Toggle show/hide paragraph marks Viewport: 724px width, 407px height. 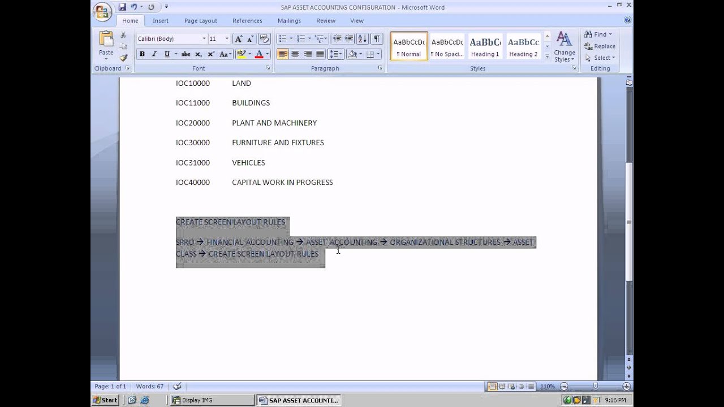coord(376,39)
